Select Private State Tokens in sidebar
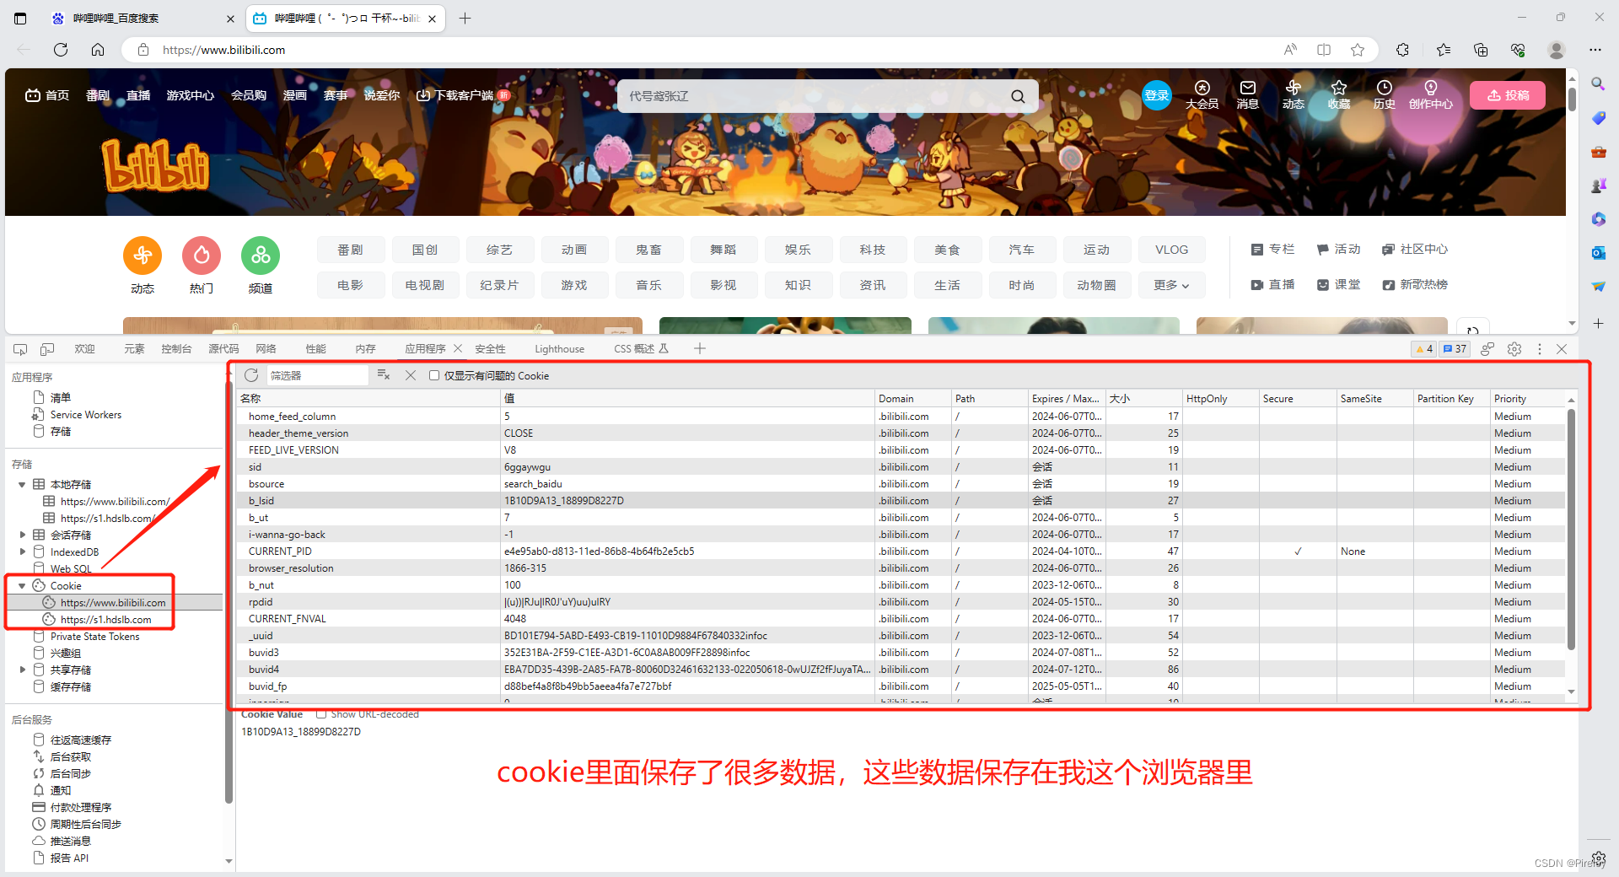 coord(94,637)
